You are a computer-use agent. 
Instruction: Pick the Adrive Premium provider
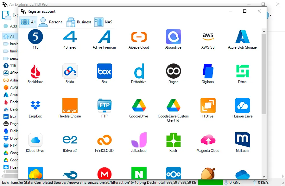point(104,37)
